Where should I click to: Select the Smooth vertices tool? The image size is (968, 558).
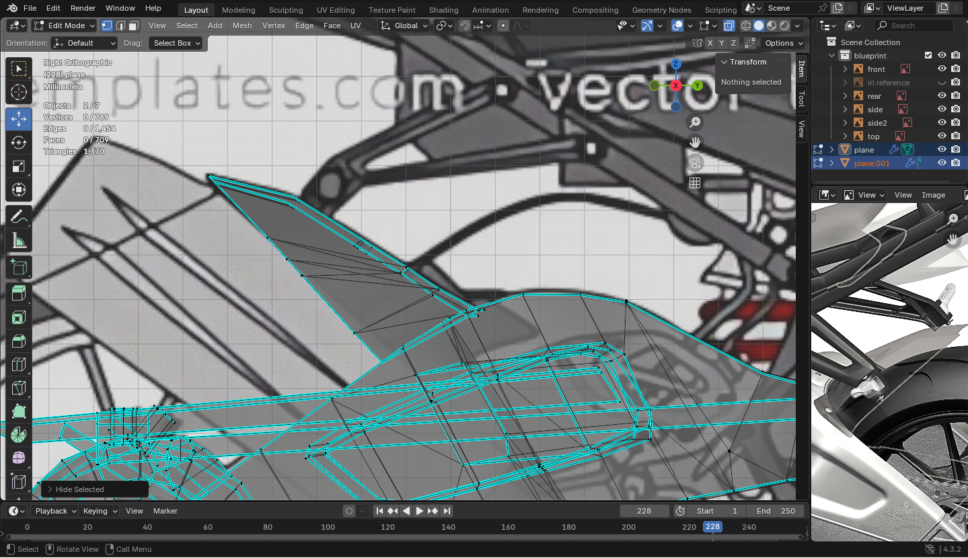coord(19,459)
